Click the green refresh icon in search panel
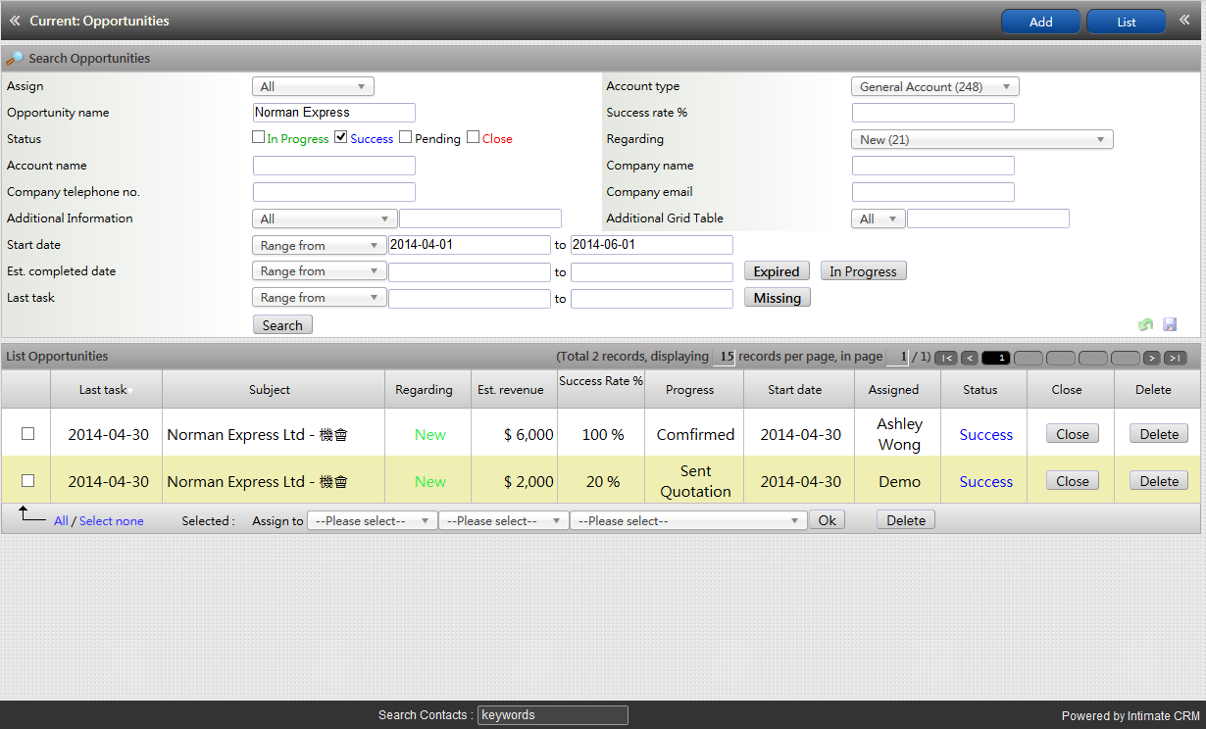This screenshot has height=729, width=1206. coord(1145,324)
